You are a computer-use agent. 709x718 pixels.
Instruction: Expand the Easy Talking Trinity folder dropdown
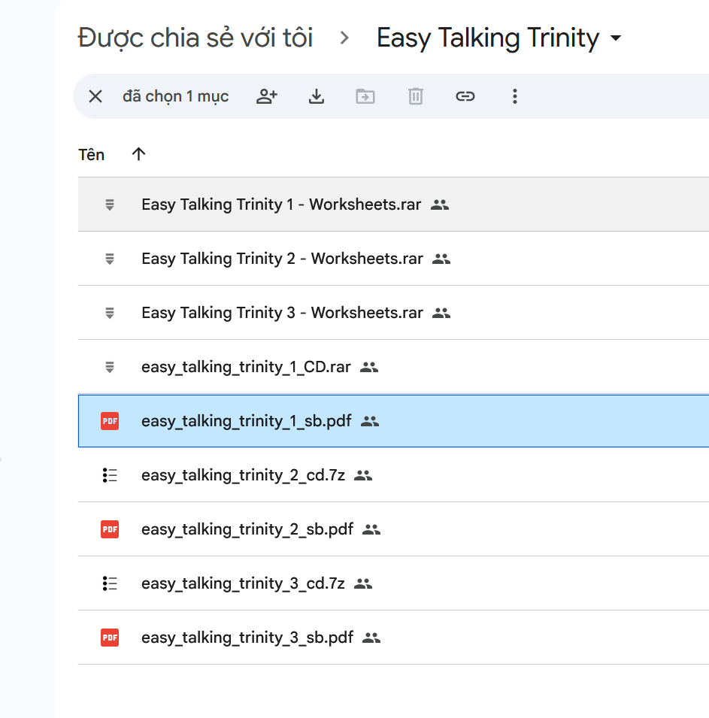click(617, 38)
